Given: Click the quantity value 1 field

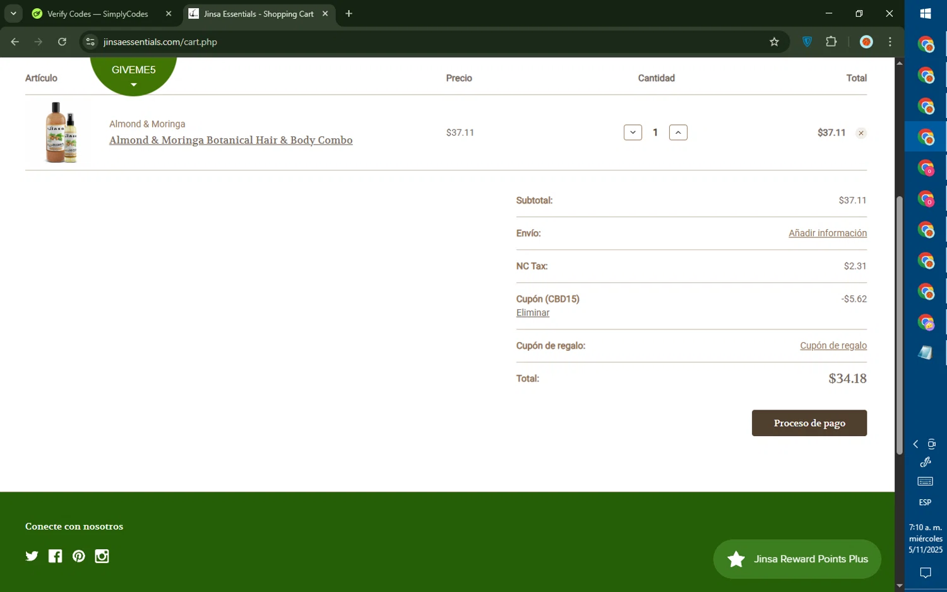Looking at the screenshot, I should click(x=655, y=133).
